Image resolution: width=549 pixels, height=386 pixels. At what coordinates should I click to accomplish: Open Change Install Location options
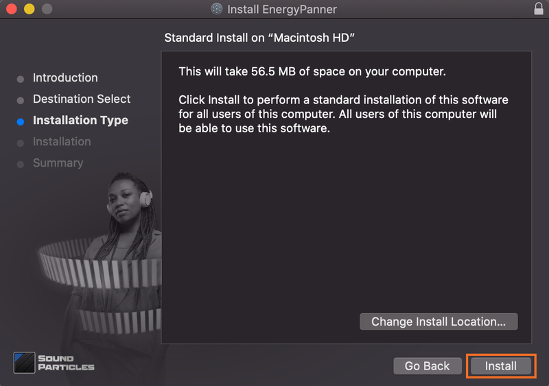click(x=439, y=322)
